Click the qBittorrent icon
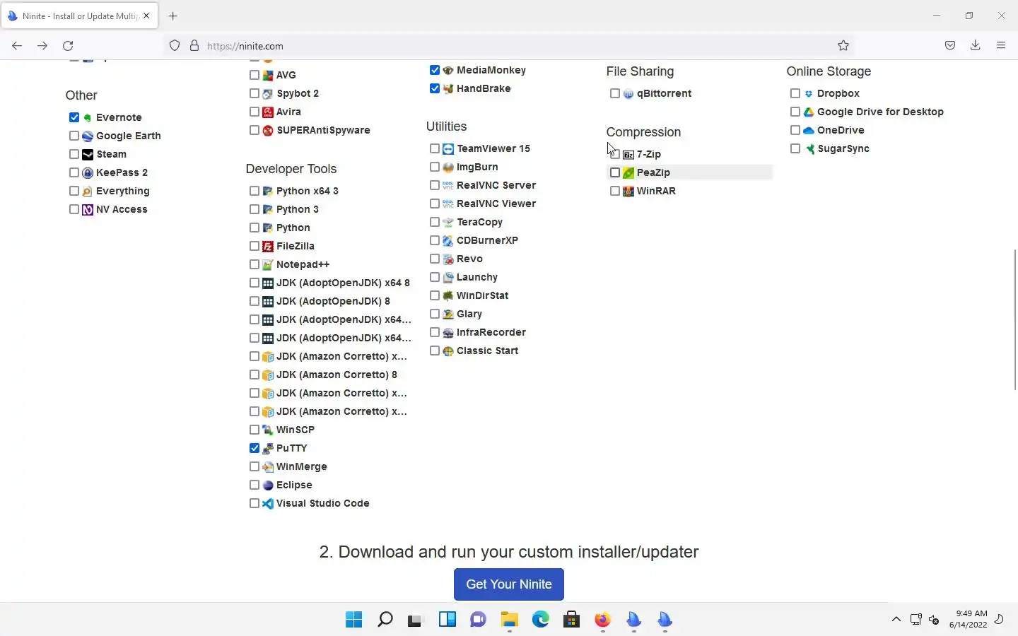This screenshot has height=636, width=1018. pos(628,93)
